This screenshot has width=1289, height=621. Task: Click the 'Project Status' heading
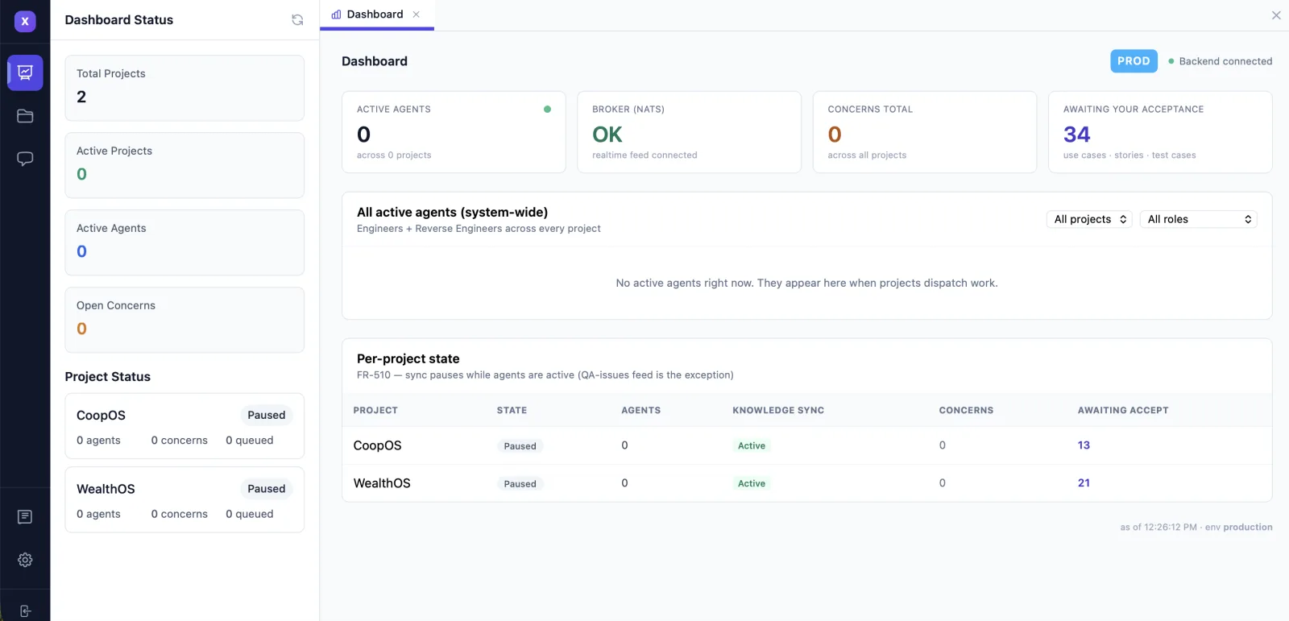[108, 377]
